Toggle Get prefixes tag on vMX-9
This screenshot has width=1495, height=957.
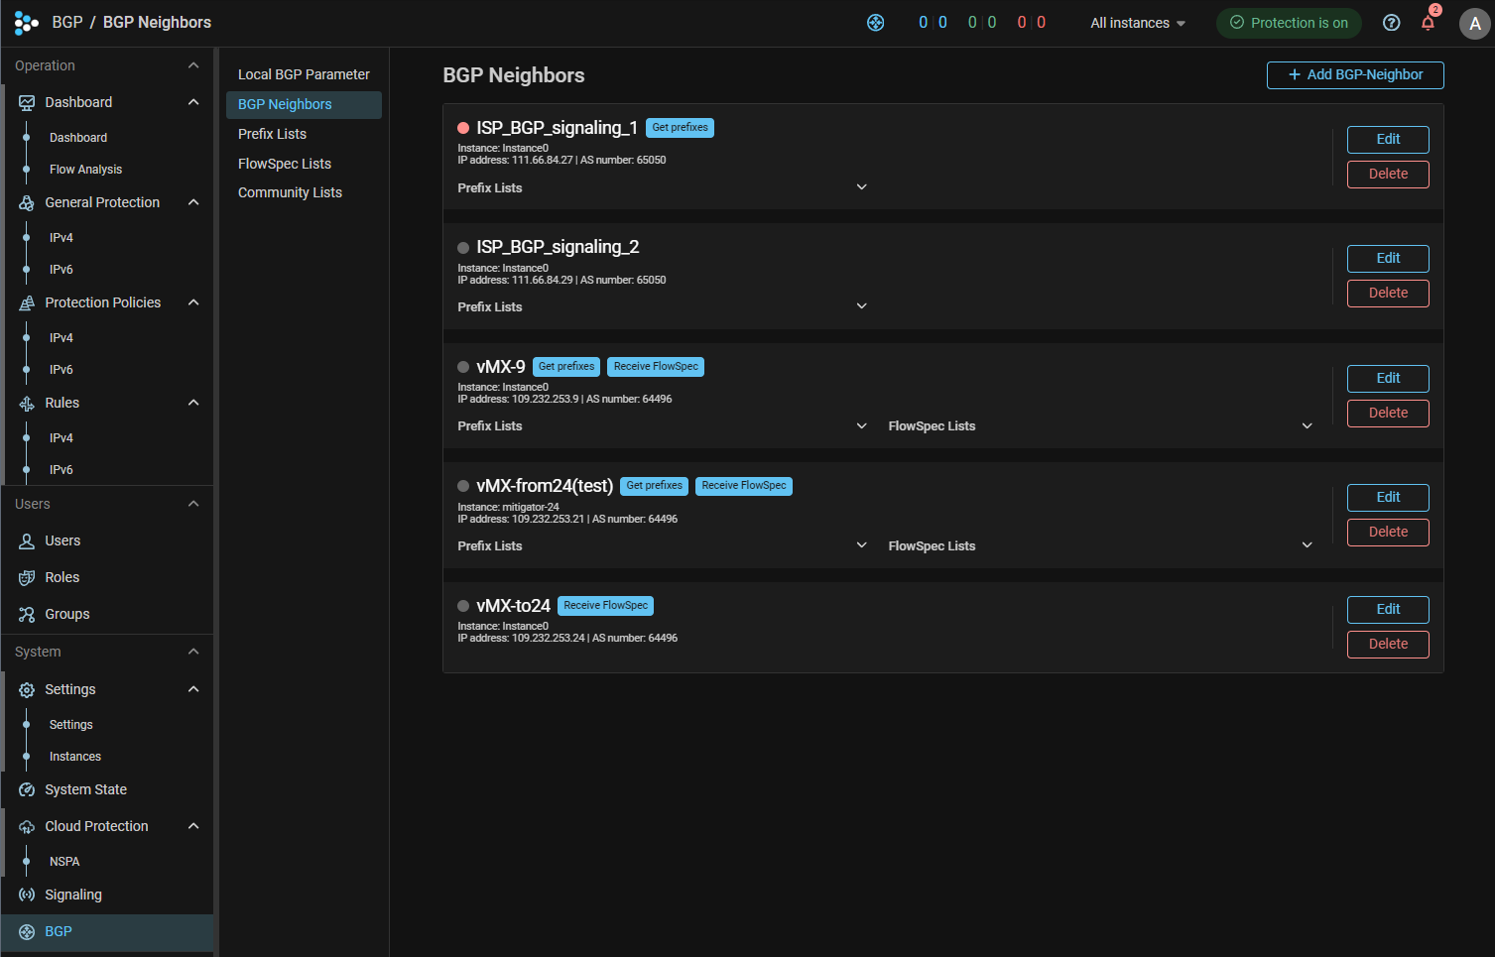[566, 367]
